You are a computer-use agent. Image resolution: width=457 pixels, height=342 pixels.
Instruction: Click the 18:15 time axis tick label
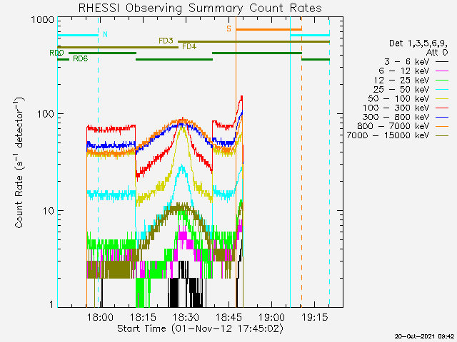pos(143,316)
